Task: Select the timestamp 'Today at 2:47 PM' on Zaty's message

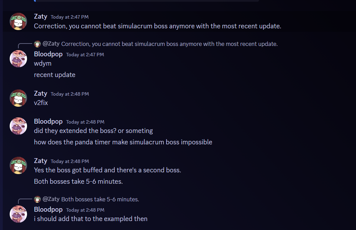Action: (69, 17)
